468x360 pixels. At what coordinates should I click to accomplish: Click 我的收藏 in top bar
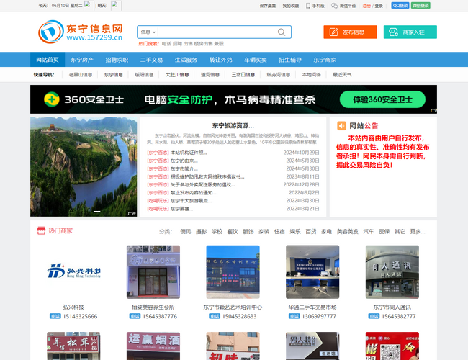(x=291, y=6)
